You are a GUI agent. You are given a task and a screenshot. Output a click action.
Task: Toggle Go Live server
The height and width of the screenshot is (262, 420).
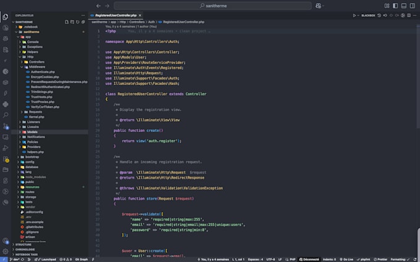[346, 260]
